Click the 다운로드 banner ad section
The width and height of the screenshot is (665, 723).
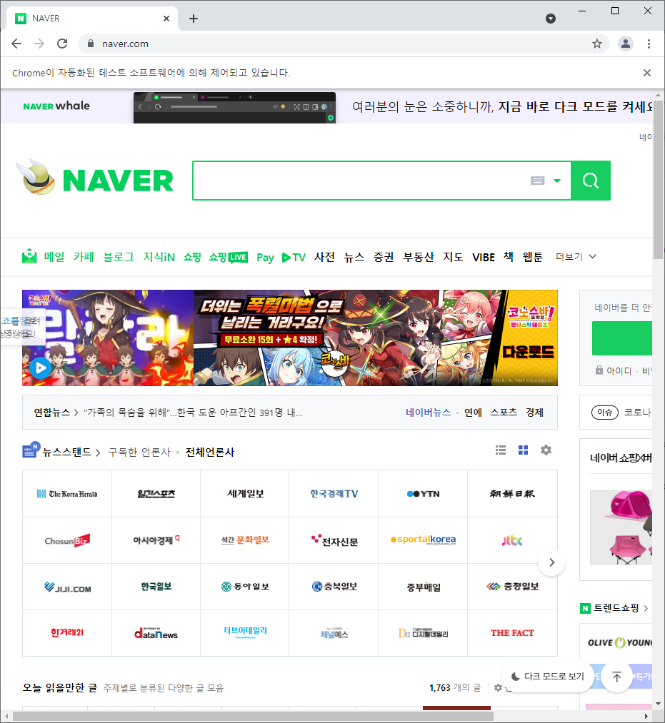tap(529, 353)
